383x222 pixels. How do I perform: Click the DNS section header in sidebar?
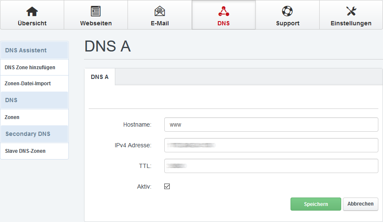[x=11, y=100]
